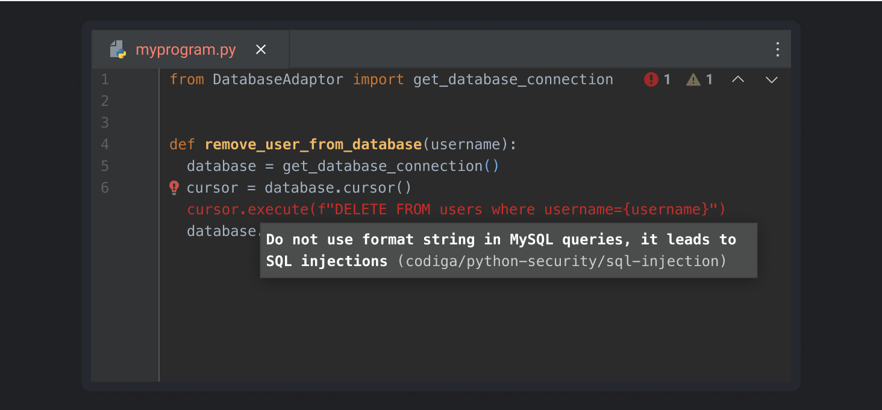The image size is (882, 410).
Task: Go to next problem with down chevron
Action: tap(771, 79)
